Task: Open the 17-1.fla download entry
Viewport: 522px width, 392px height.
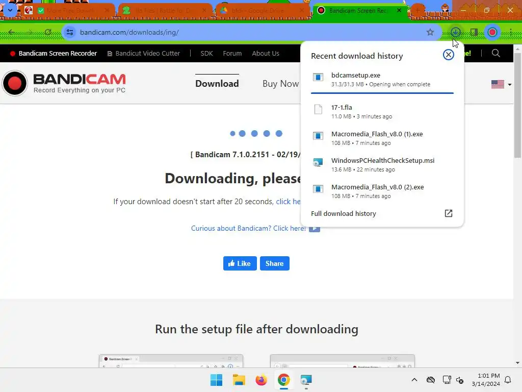Action: (382, 112)
